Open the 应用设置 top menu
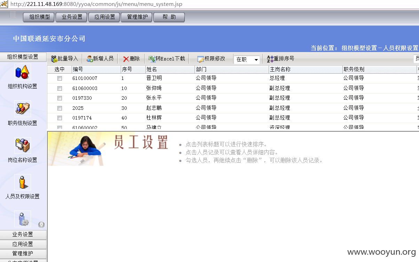 point(104,17)
